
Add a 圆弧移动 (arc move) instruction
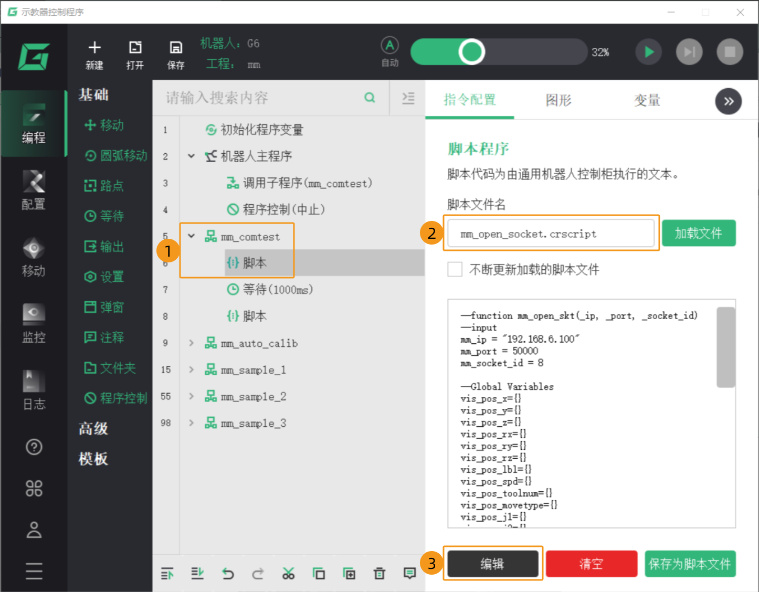116,155
